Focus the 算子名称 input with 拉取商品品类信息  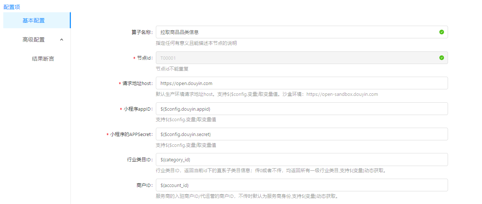[297, 32]
